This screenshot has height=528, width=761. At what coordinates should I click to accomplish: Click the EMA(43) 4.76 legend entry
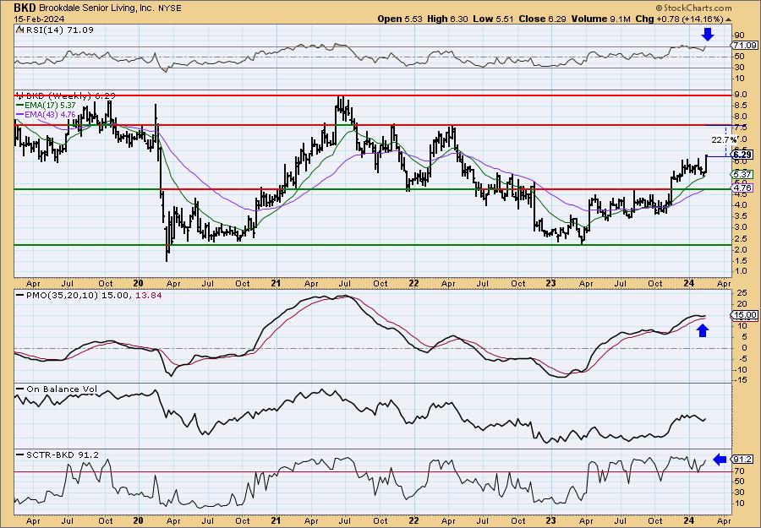coord(50,114)
